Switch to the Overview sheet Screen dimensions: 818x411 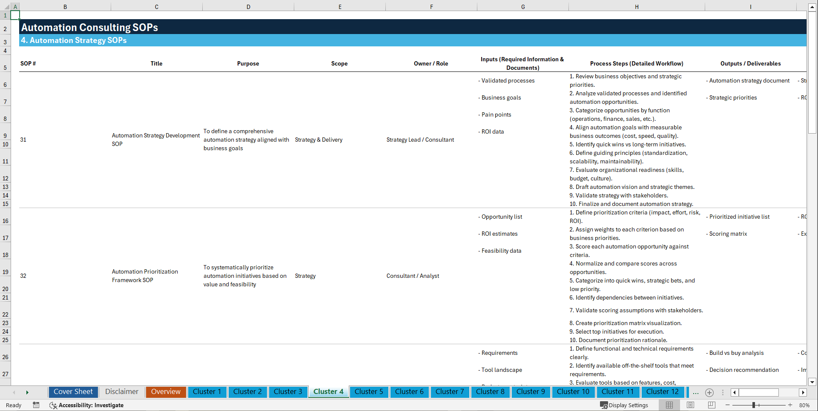pyautogui.click(x=166, y=391)
